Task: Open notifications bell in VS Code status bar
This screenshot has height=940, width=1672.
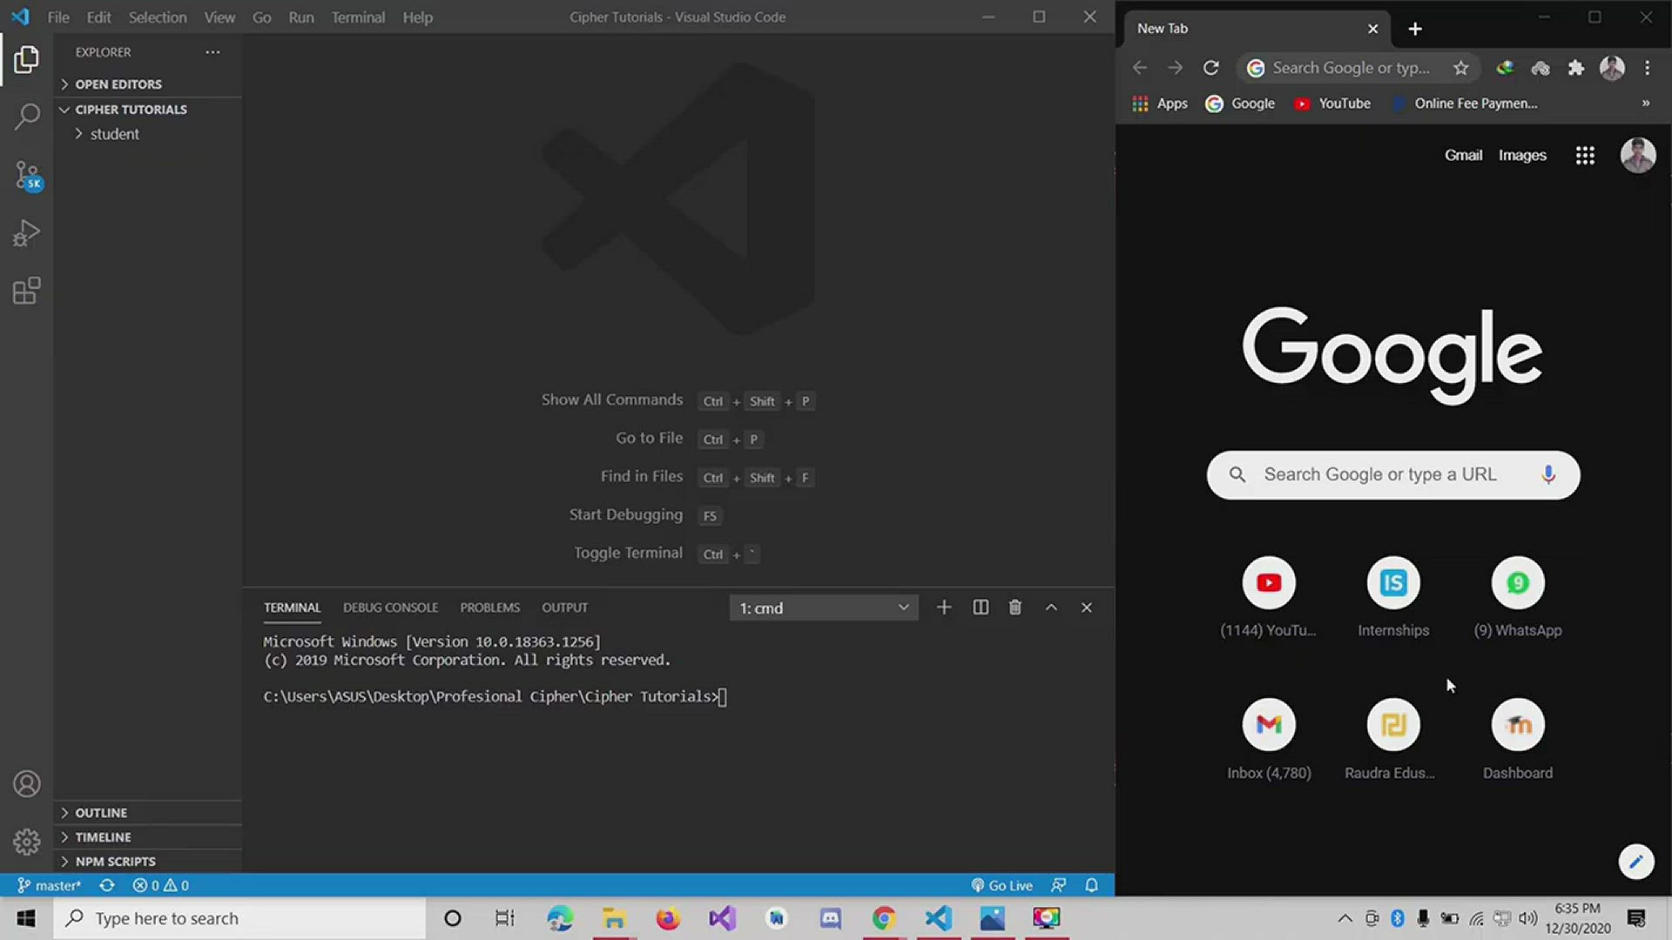Action: click(1091, 885)
